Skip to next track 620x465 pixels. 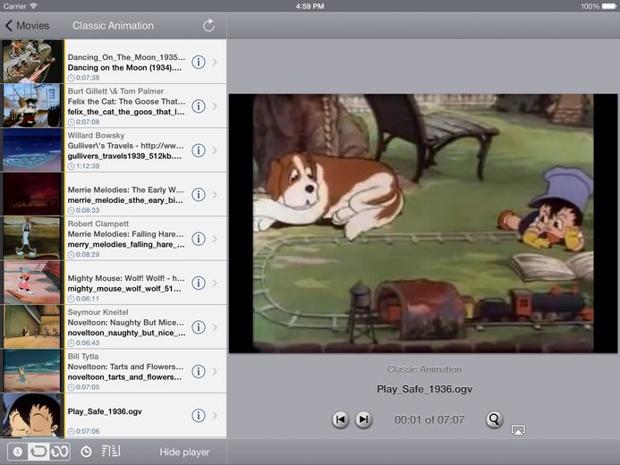coord(364,419)
